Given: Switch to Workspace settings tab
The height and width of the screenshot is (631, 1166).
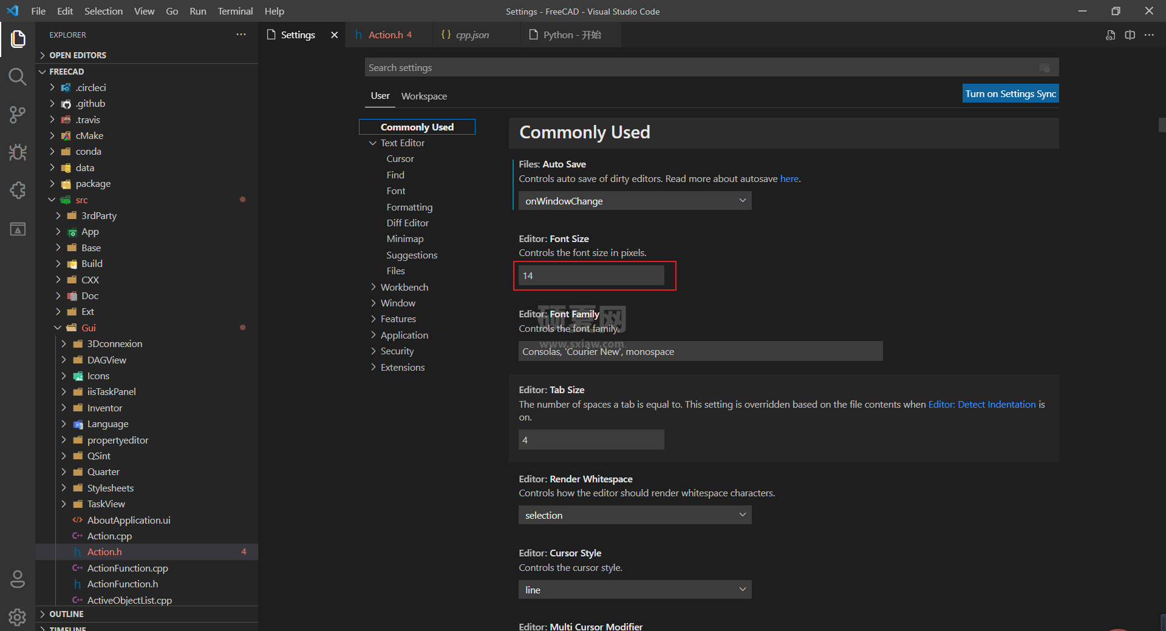Looking at the screenshot, I should (424, 96).
